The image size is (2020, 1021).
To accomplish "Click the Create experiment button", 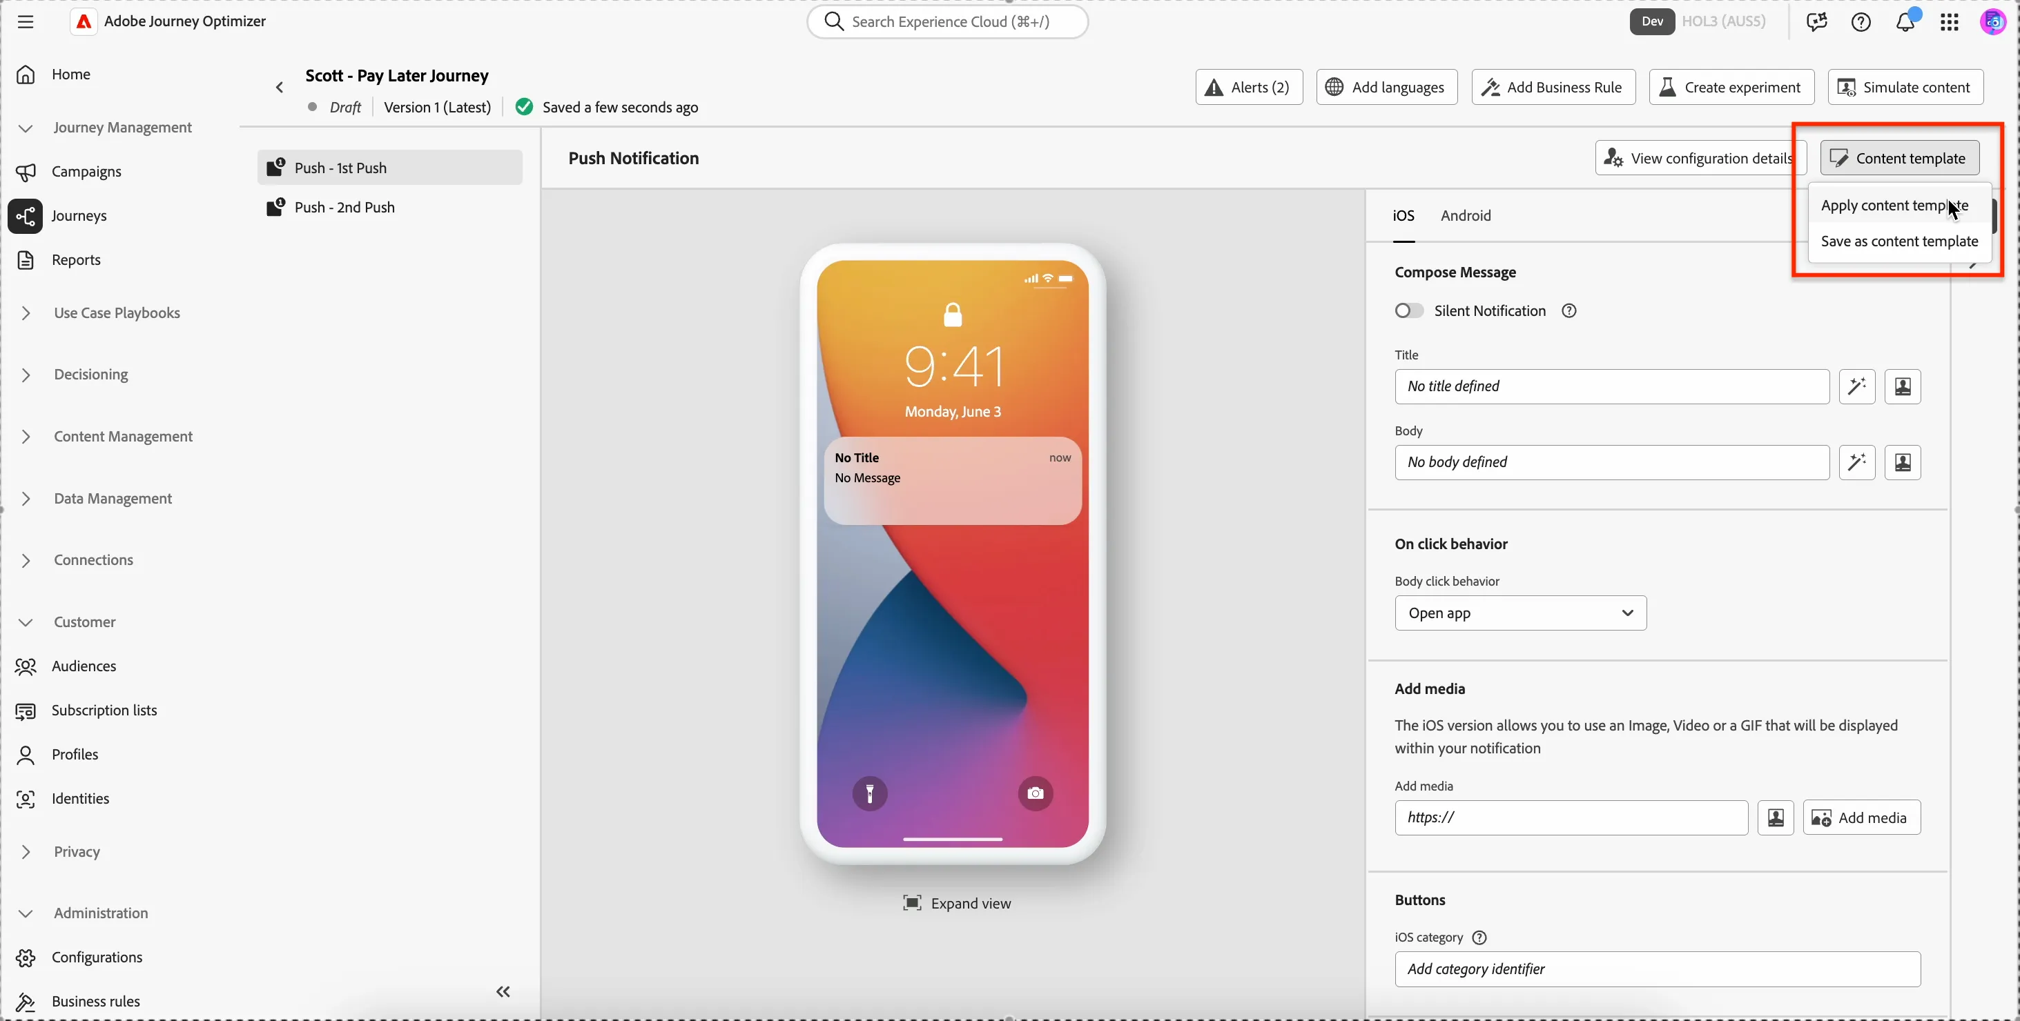I will (1731, 87).
